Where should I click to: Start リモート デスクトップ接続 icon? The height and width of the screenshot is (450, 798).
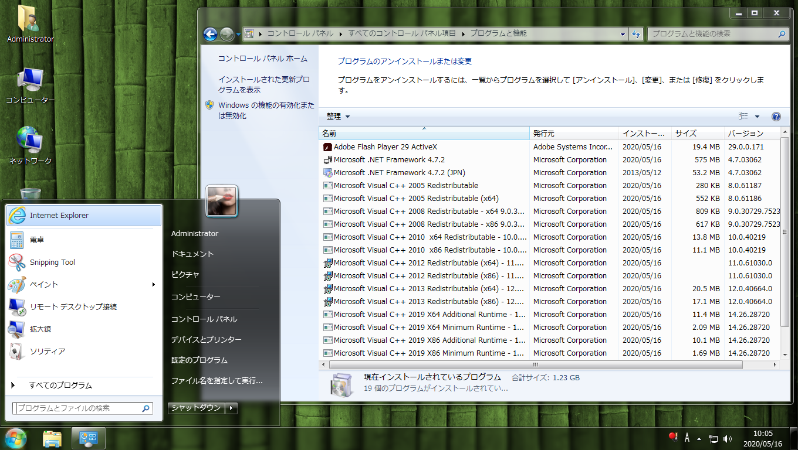tap(16, 306)
